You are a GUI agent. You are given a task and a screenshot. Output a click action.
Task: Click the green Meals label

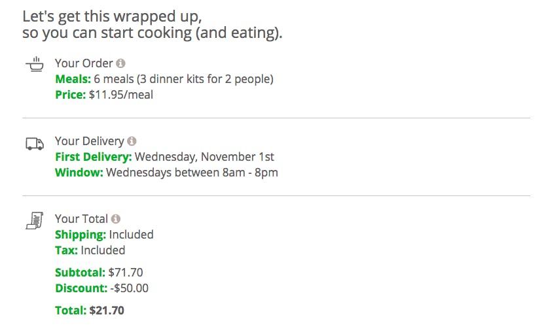click(x=73, y=79)
